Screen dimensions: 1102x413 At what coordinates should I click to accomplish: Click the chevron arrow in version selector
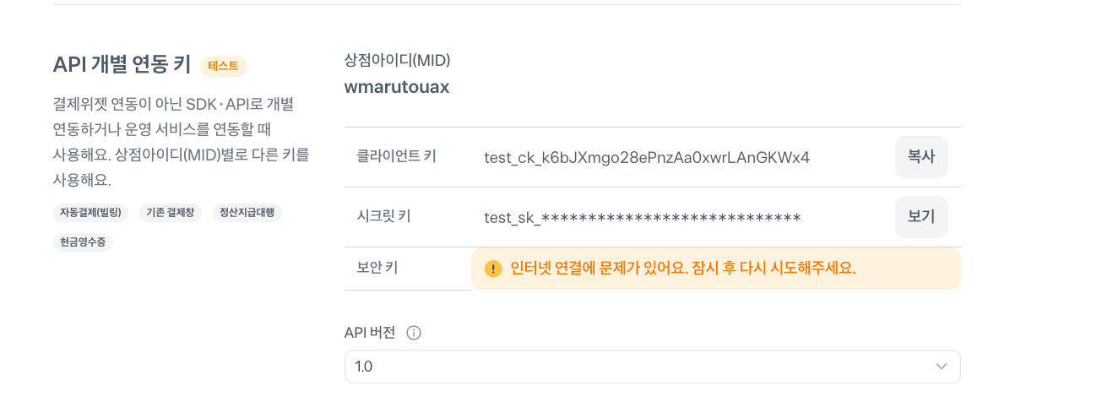942,367
